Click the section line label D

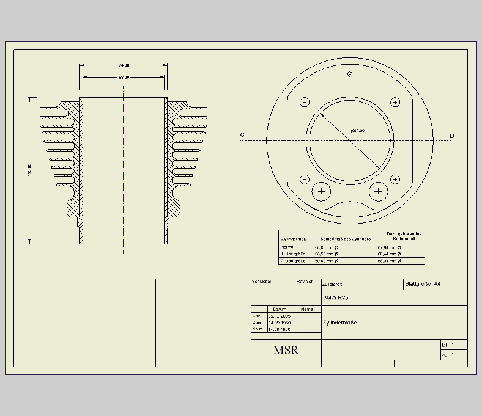point(451,136)
